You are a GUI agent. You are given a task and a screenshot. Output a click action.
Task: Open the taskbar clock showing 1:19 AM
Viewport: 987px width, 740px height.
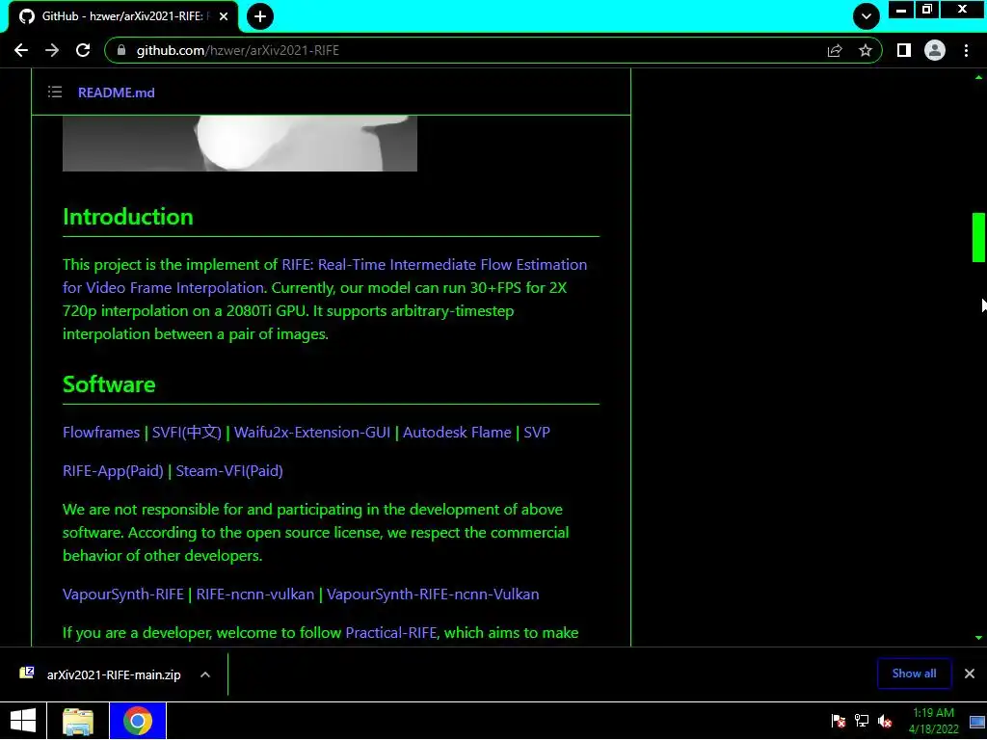point(933,721)
